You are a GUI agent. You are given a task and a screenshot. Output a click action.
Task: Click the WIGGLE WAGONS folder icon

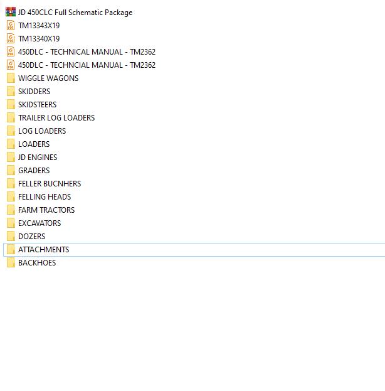(11, 78)
